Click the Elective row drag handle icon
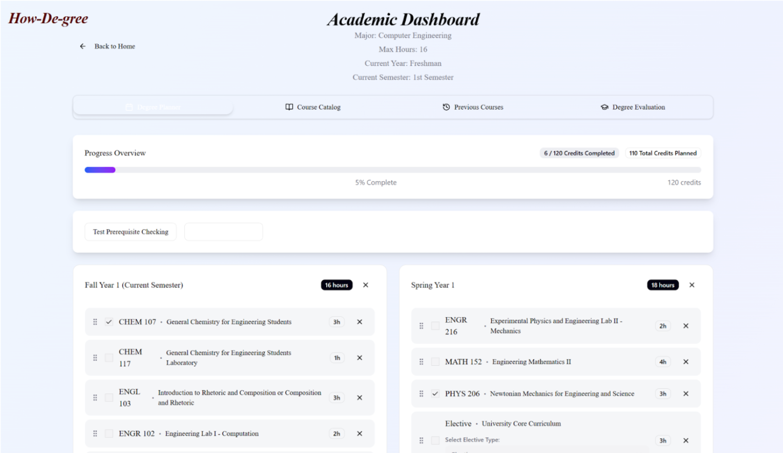The height and width of the screenshot is (453, 783). (x=421, y=440)
